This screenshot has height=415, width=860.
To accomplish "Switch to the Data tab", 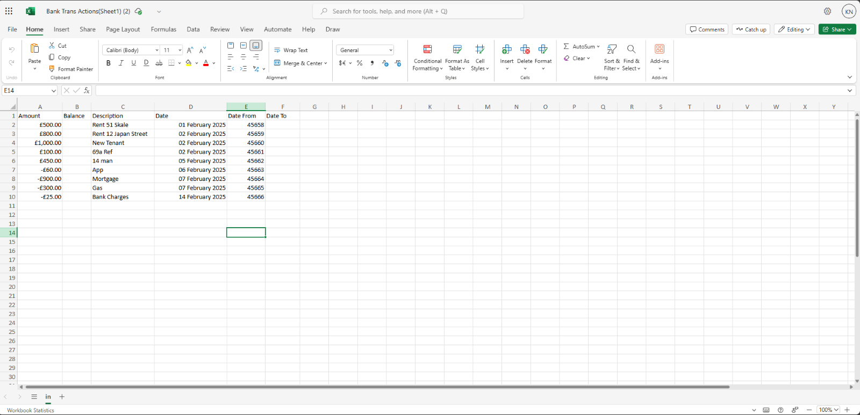I will pos(193,30).
